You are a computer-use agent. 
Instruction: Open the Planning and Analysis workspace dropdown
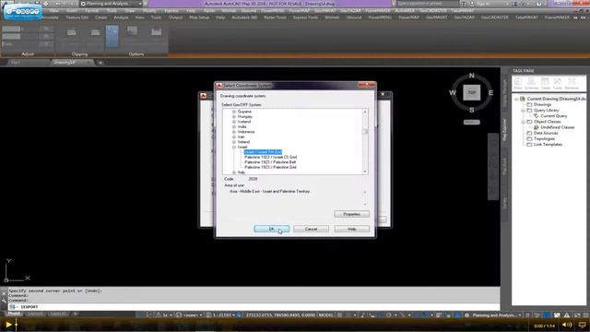pos(111,4)
